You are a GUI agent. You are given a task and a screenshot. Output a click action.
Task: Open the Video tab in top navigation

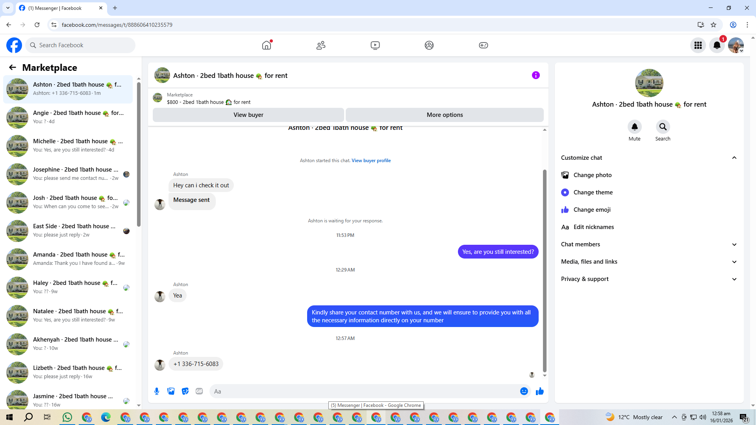[x=375, y=45]
